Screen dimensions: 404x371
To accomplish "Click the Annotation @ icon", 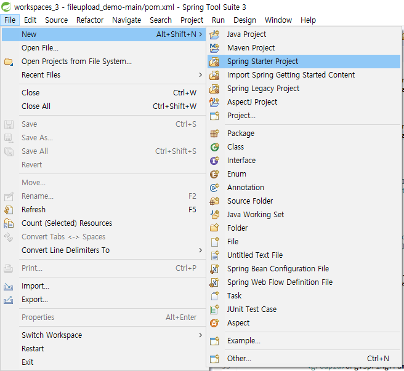I will [214, 188].
